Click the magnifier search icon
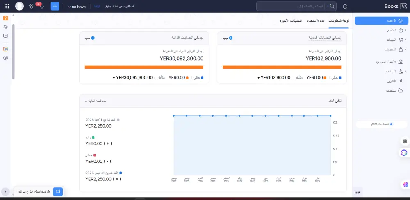This screenshot has width=410, height=200. (x=332, y=6)
